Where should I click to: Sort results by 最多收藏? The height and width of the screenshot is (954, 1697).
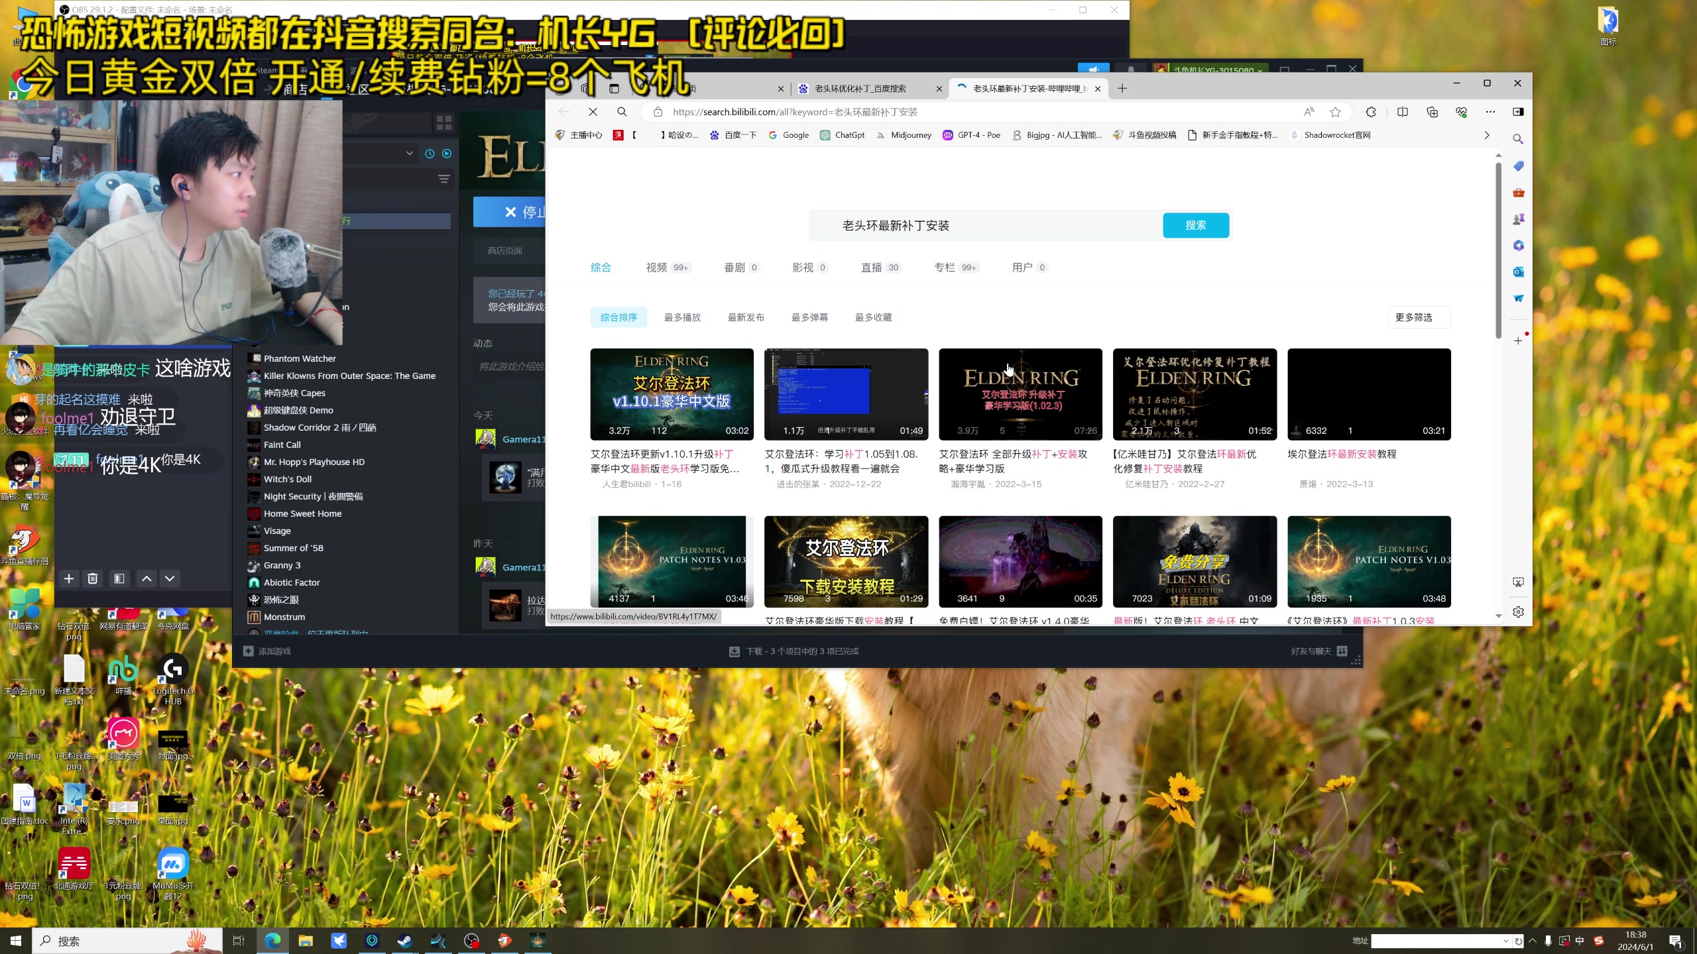[873, 317]
